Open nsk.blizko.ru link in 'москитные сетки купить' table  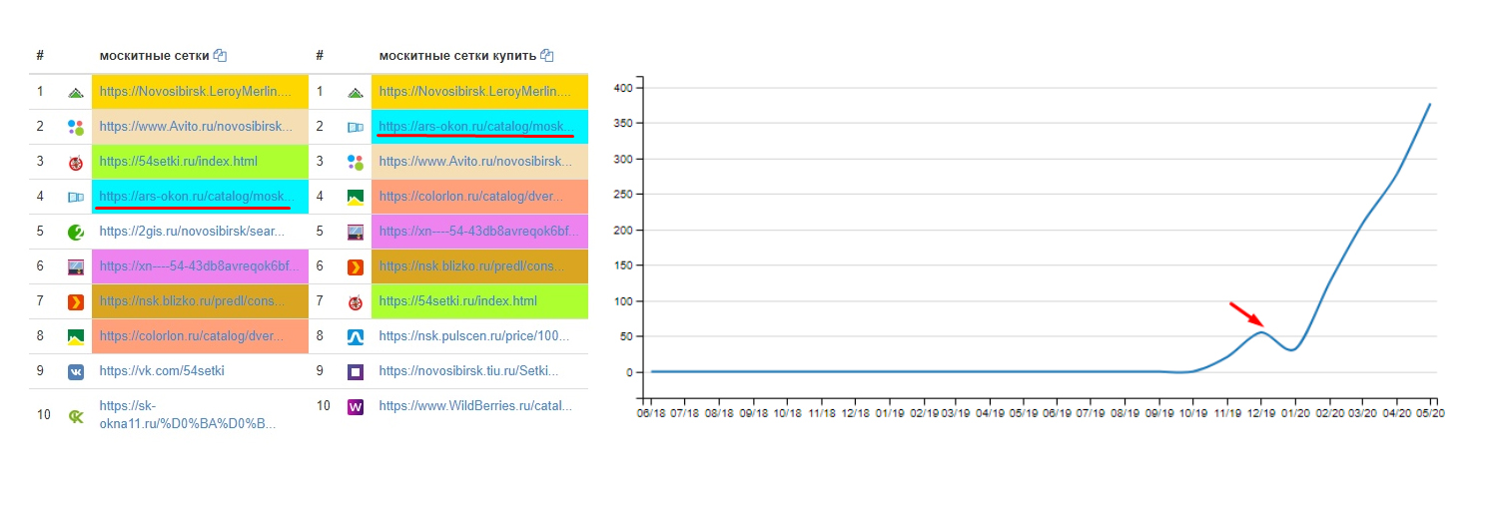(471, 266)
